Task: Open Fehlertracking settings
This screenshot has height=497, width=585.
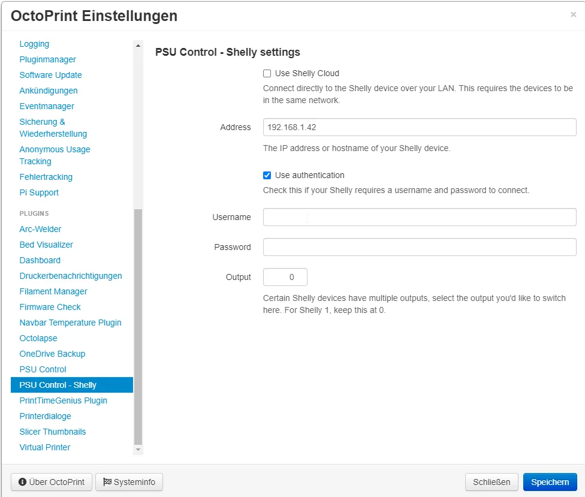Action: [x=46, y=177]
